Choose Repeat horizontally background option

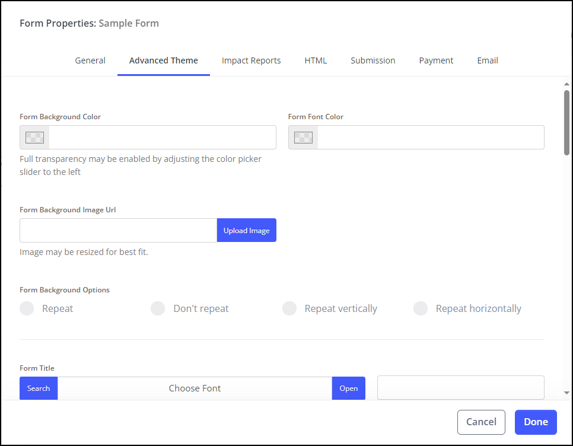pos(421,308)
